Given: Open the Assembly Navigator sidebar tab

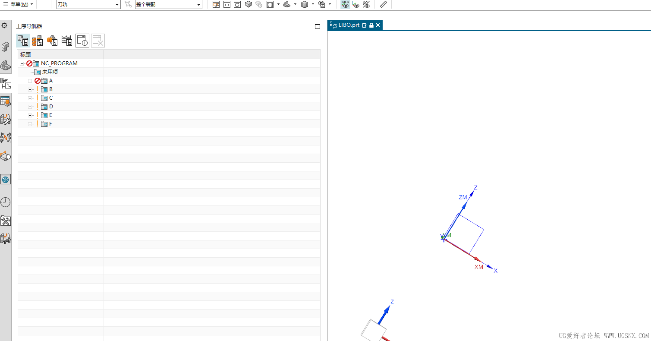Looking at the screenshot, I should point(6,47).
